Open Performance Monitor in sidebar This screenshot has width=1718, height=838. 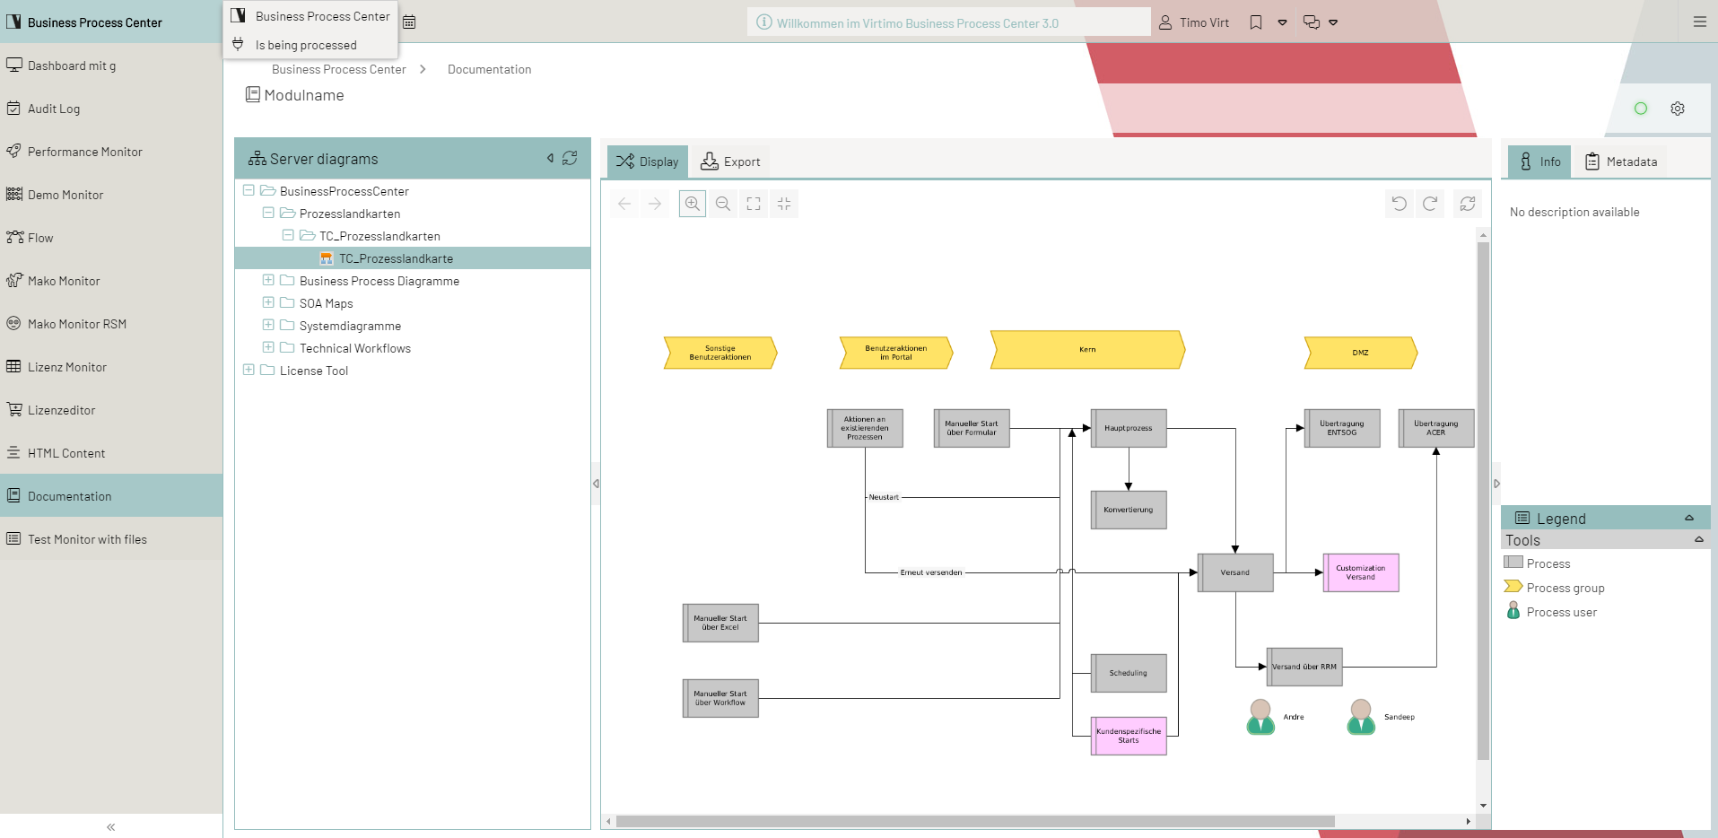pos(84,152)
